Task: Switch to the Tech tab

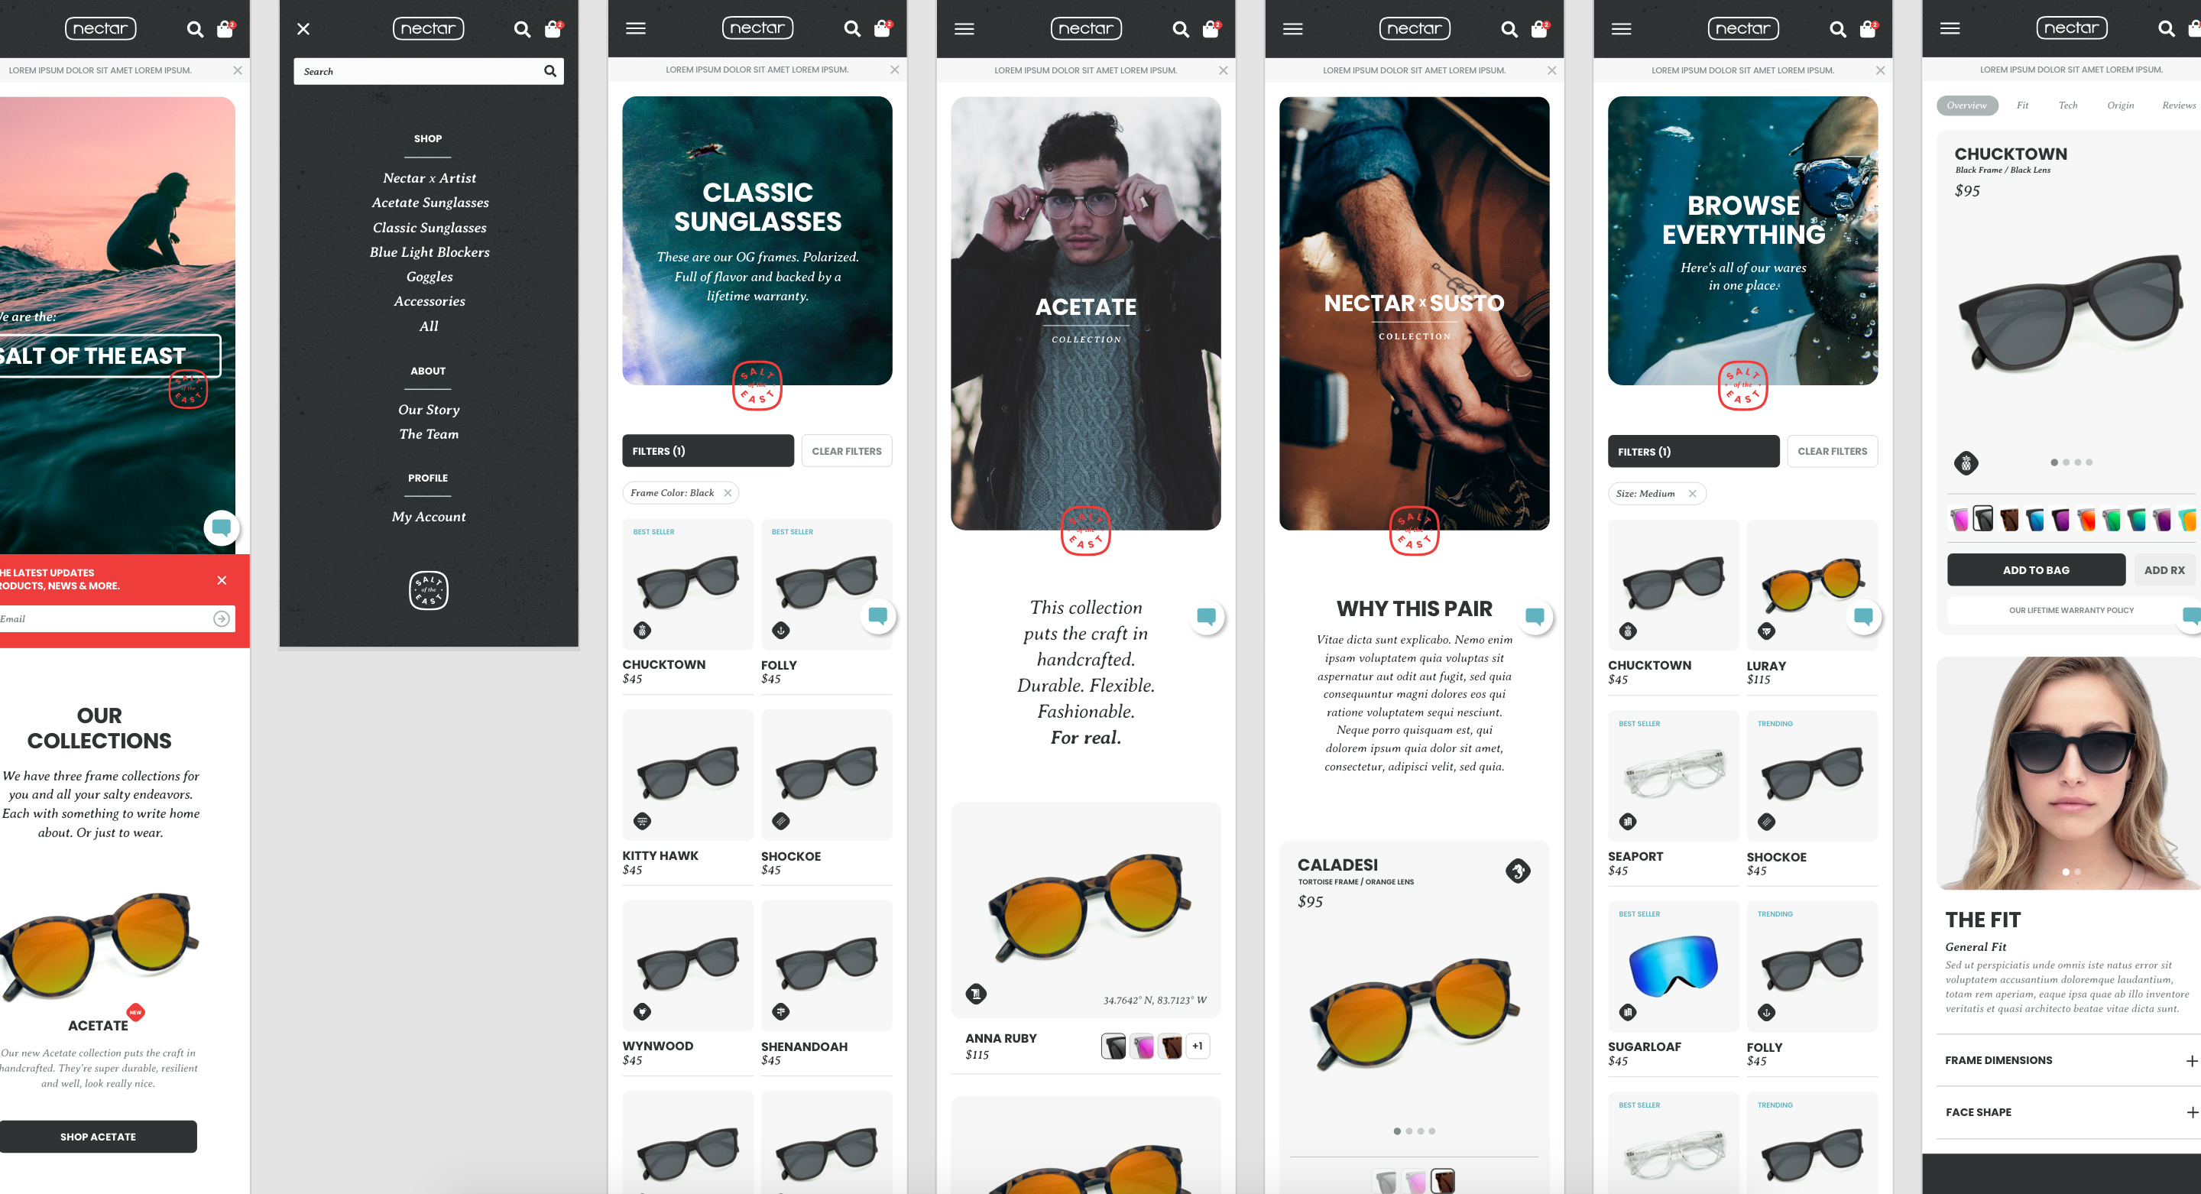Action: coord(2068,105)
